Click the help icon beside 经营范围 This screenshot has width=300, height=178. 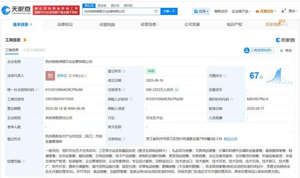click(x=24, y=161)
